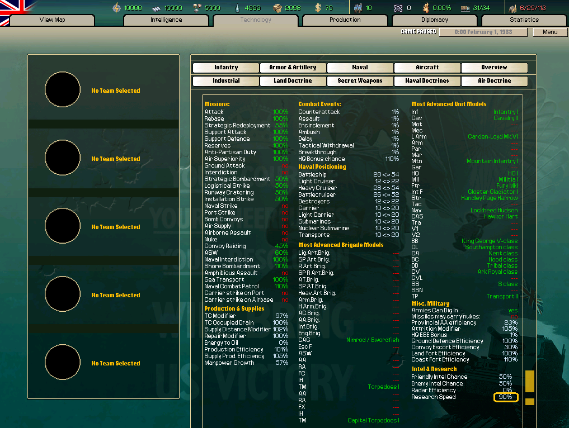Click the "Most Advanced Brigade Models" heading
This screenshot has width=569, height=428.
[341, 245]
